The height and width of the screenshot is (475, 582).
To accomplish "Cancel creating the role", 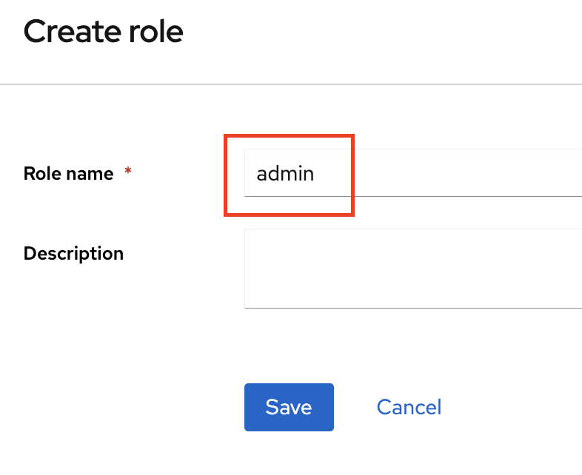I will click(409, 407).
